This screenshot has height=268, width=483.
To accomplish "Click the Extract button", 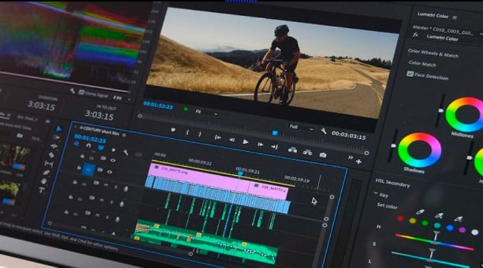I will (x=308, y=152).
